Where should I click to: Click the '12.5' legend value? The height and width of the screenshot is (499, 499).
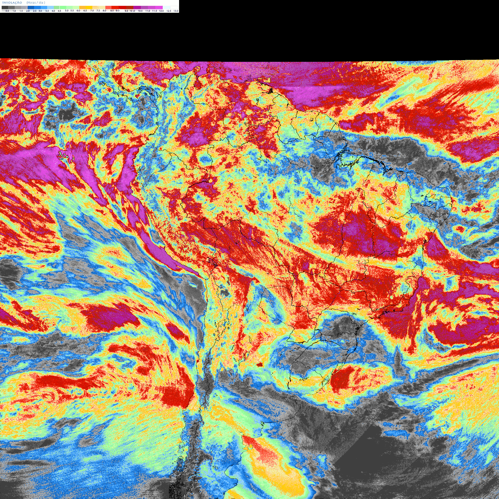click(169, 11)
